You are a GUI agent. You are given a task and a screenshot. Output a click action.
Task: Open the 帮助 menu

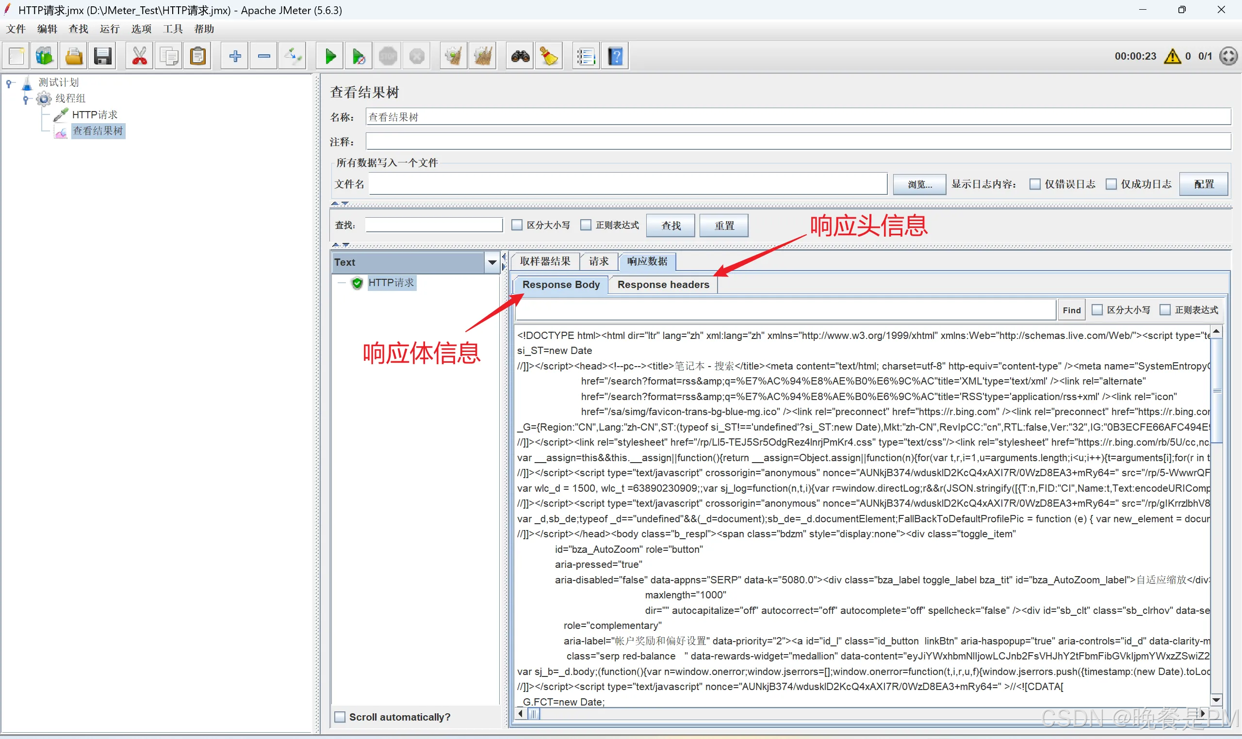tap(204, 29)
